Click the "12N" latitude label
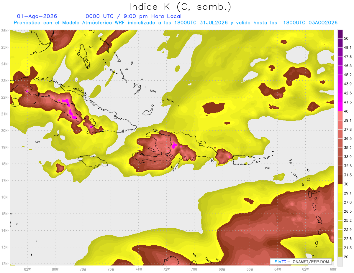 pos(4,264)
